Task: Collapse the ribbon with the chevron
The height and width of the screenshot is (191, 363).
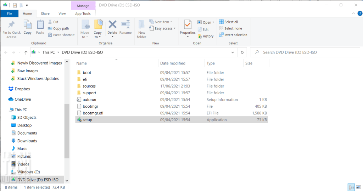Action: [x=353, y=13]
